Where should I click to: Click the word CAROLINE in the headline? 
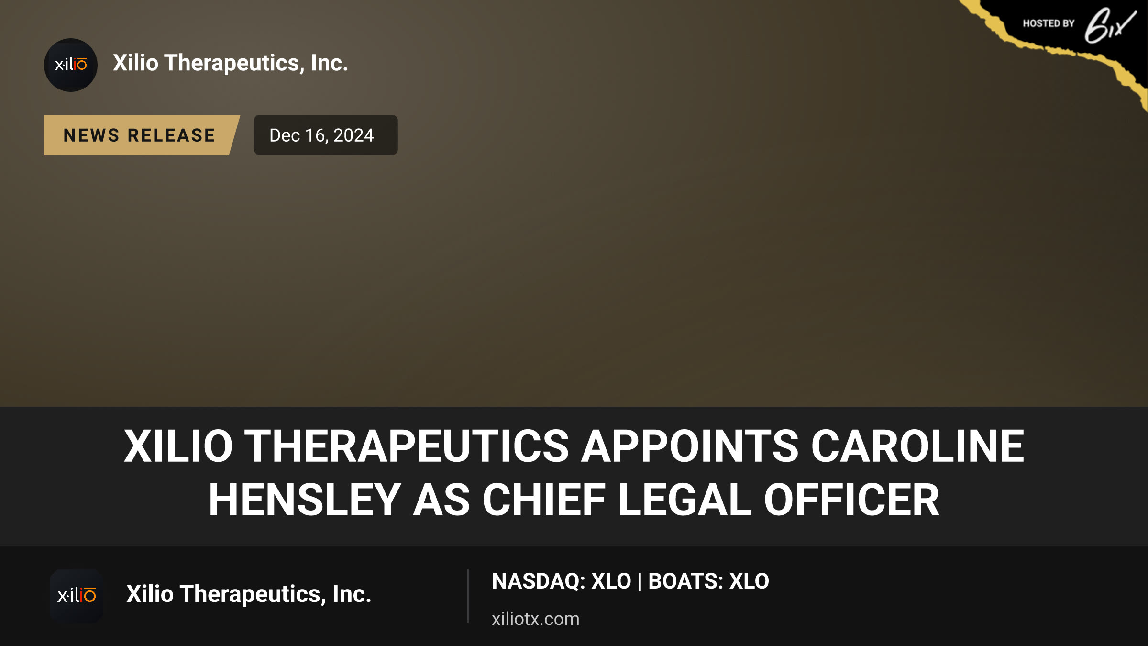click(x=917, y=446)
